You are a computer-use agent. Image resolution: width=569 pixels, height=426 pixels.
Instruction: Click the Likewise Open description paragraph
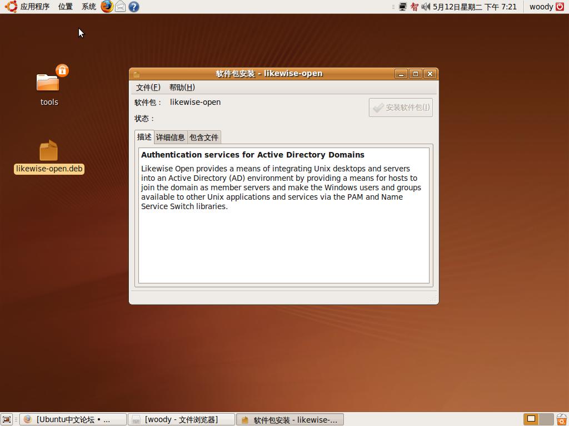281,187
